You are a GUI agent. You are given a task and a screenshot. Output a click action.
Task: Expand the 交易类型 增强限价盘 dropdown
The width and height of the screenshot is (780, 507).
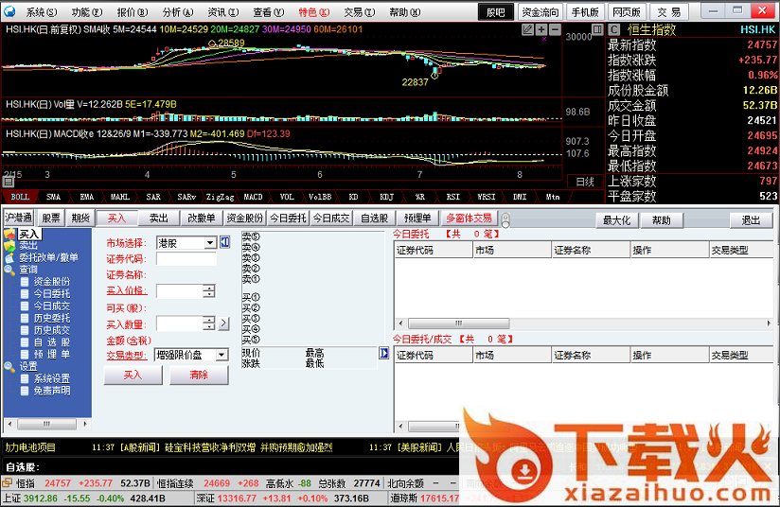(222, 355)
